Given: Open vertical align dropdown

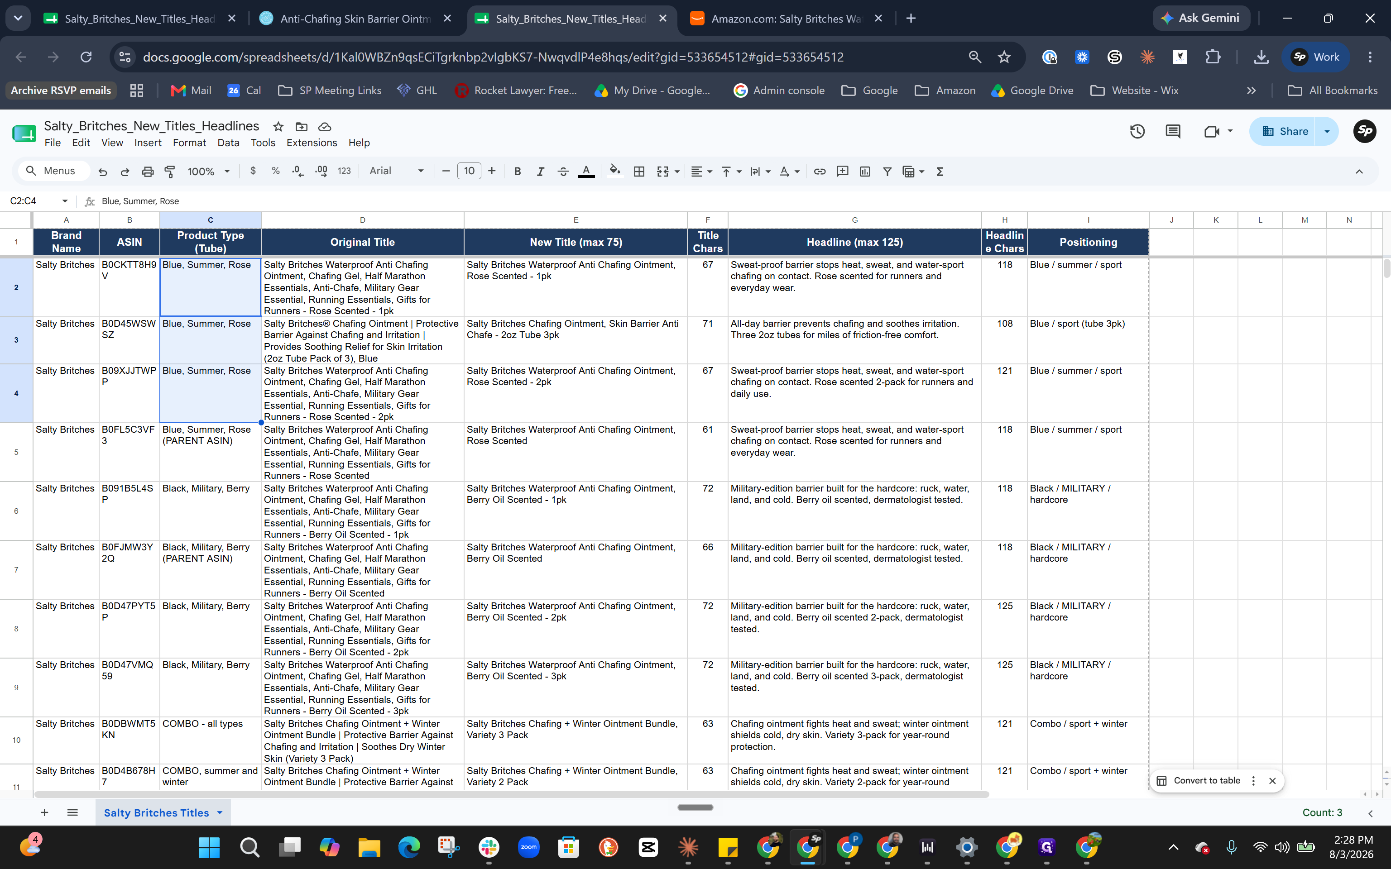Looking at the screenshot, I should click(x=731, y=171).
